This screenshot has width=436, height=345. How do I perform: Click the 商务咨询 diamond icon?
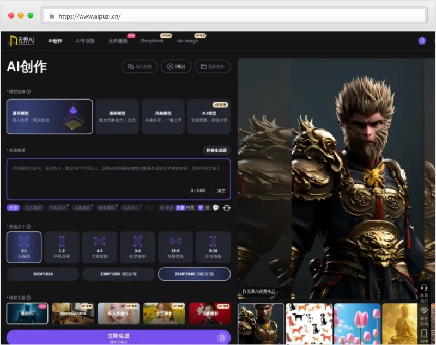pos(423,310)
